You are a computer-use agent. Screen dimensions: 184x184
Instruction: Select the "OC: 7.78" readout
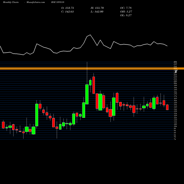(x=126, y=8)
